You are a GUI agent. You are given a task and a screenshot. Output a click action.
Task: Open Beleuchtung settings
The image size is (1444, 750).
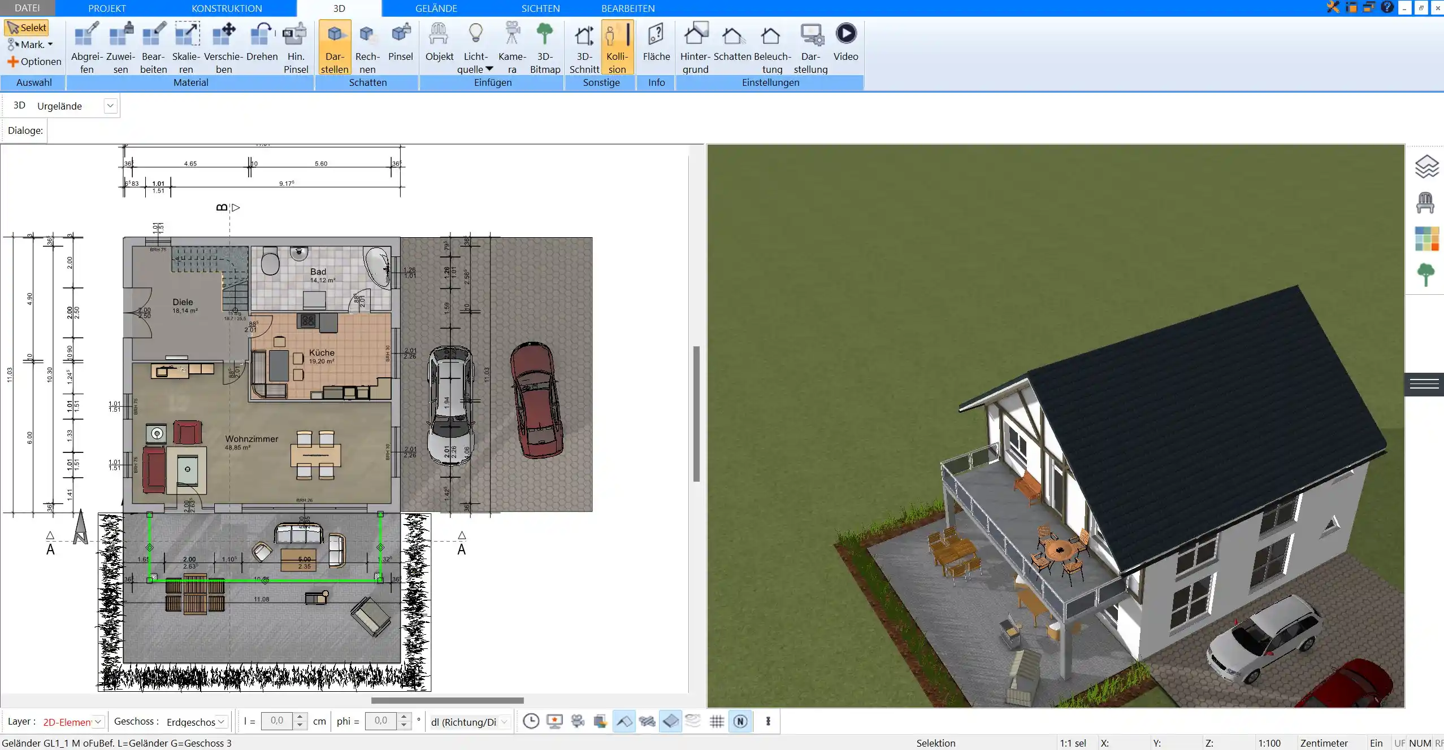click(772, 47)
